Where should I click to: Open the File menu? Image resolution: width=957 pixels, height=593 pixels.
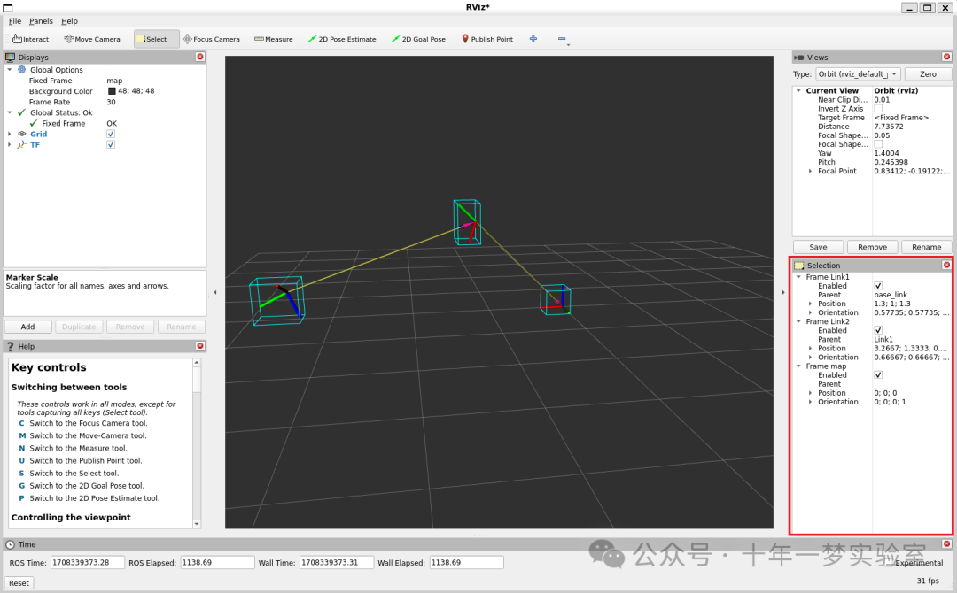(x=15, y=20)
